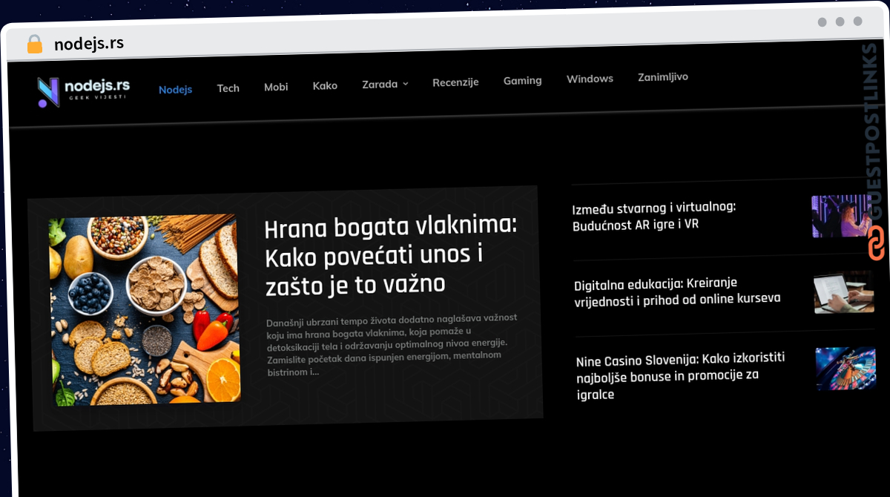Open 'Digitalna edukacija' article link
The height and width of the screenshot is (497, 890).
677,292
